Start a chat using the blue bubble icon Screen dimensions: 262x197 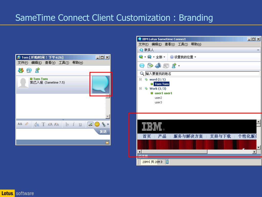click(x=142, y=66)
